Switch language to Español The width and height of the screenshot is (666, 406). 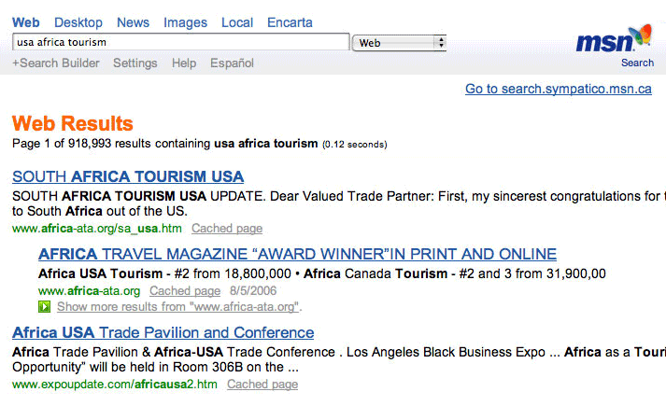click(232, 63)
